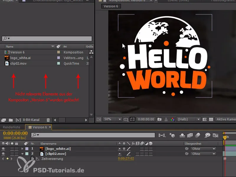The width and height of the screenshot is (236, 177).
Task: Click the logo_white.ai file icon in project list
Action: (x=7, y=58)
